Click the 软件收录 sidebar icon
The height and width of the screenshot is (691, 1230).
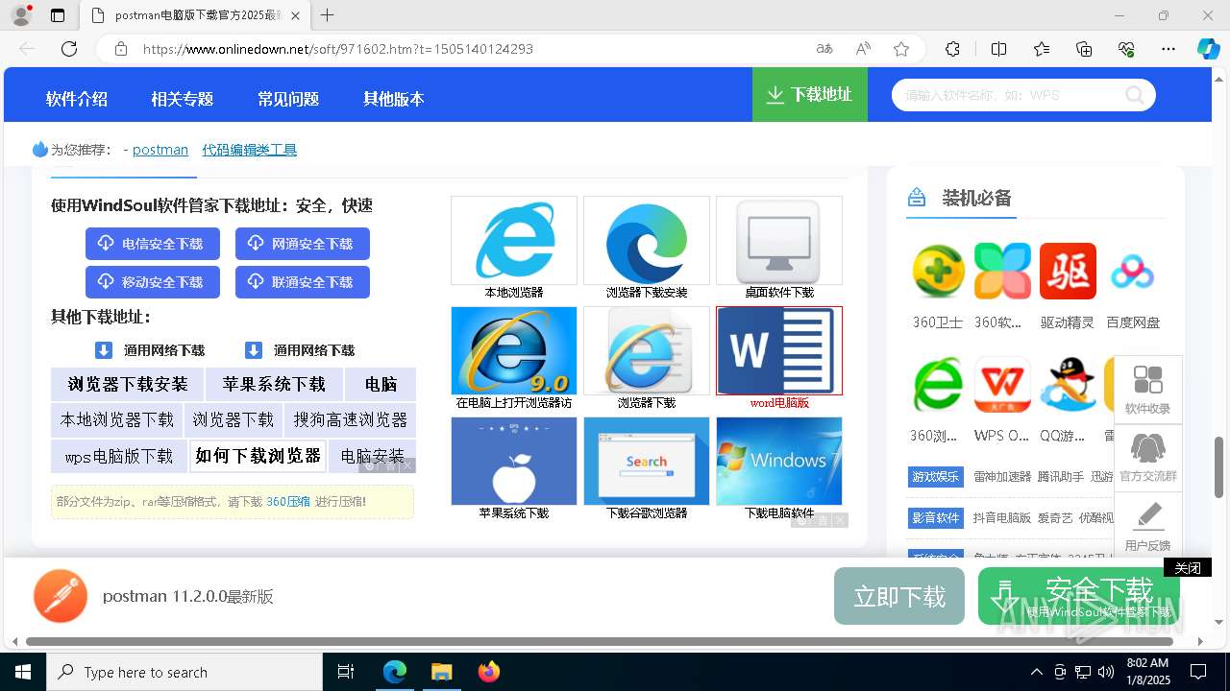tap(1147, 380)
